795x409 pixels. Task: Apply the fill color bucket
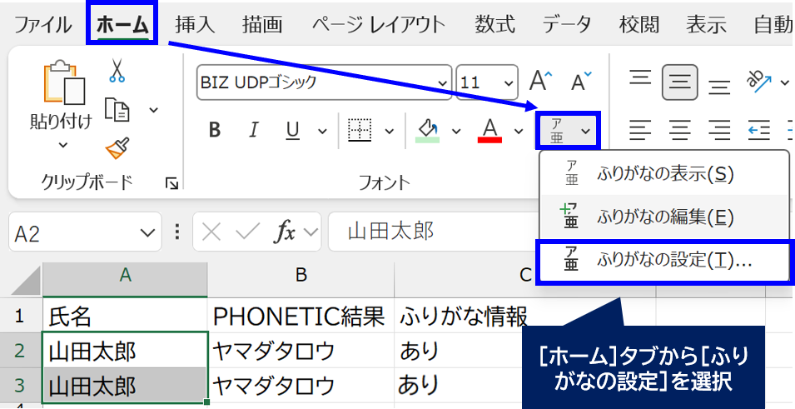pos(427,131)
